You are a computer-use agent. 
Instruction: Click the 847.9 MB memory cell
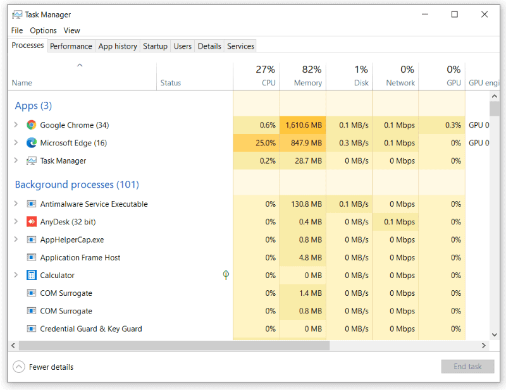(303, 143)
